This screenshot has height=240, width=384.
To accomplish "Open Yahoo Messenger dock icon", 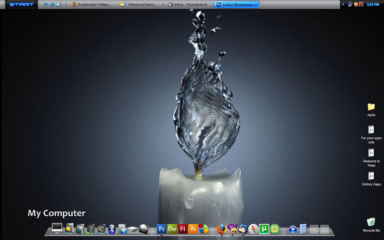I will tap(233, 229).
